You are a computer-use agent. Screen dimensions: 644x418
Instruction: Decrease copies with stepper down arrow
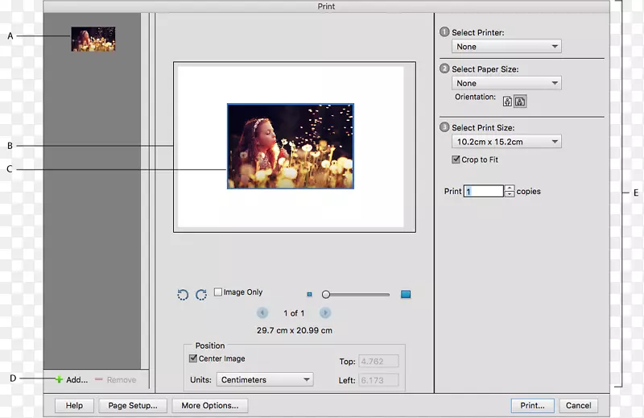pos(510,194)
